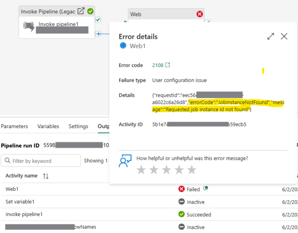Click the Invoke pipeline1 name on the canvas
The image size is (298, 233).
point(58,24)
